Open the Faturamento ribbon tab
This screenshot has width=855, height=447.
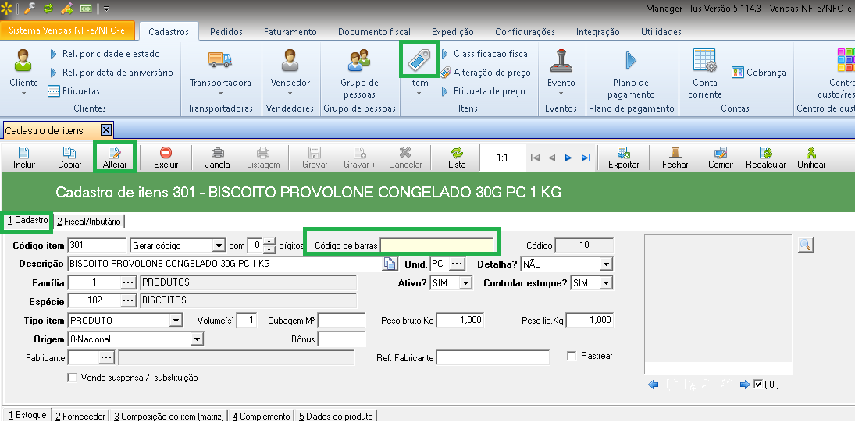(290, 32)
